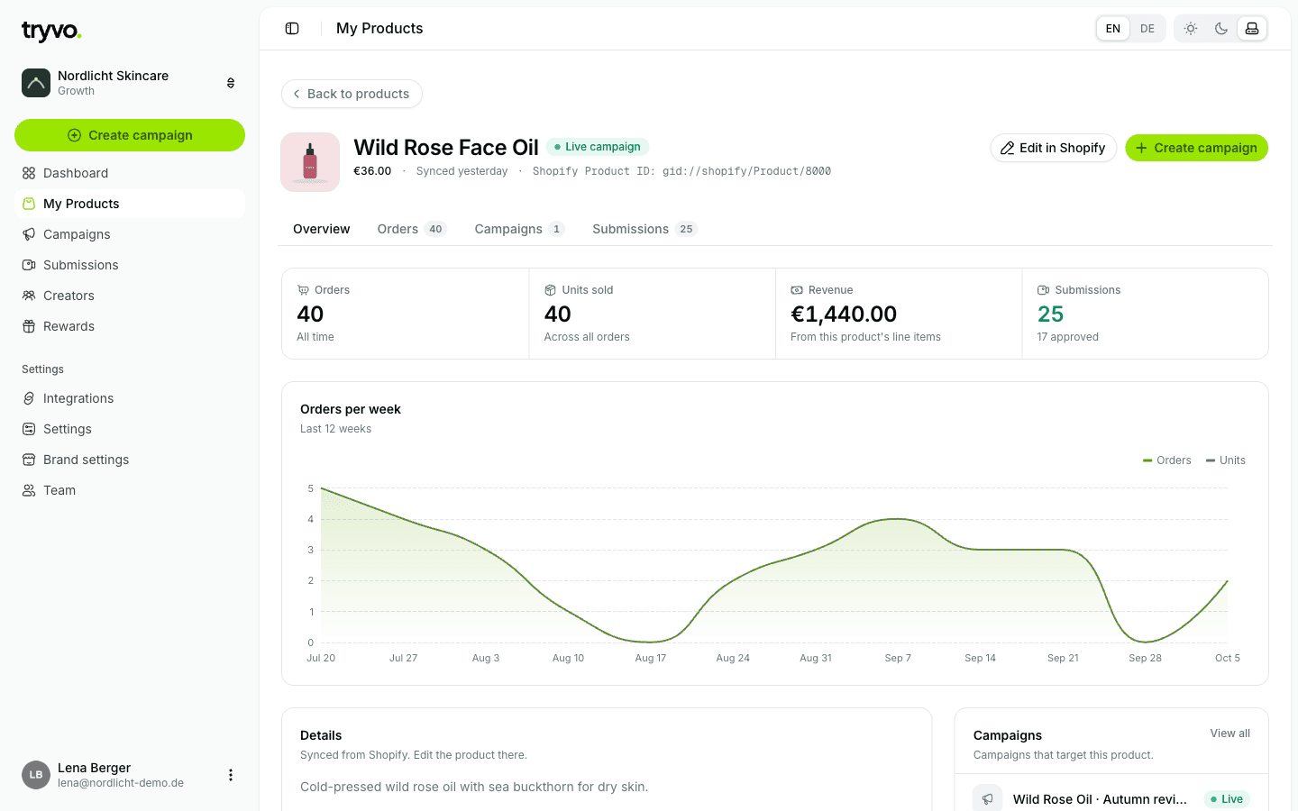Select My Products in the sidebar

tap(130, 204)
